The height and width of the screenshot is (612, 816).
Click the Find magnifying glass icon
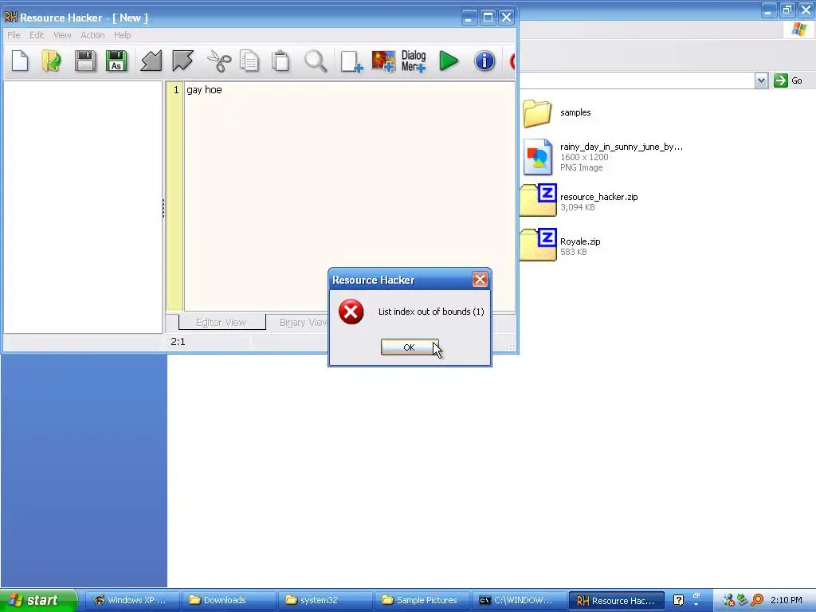(316, 61)
